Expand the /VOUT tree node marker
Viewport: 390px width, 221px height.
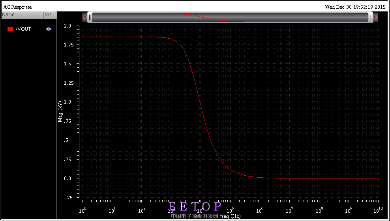pos(4,29)
